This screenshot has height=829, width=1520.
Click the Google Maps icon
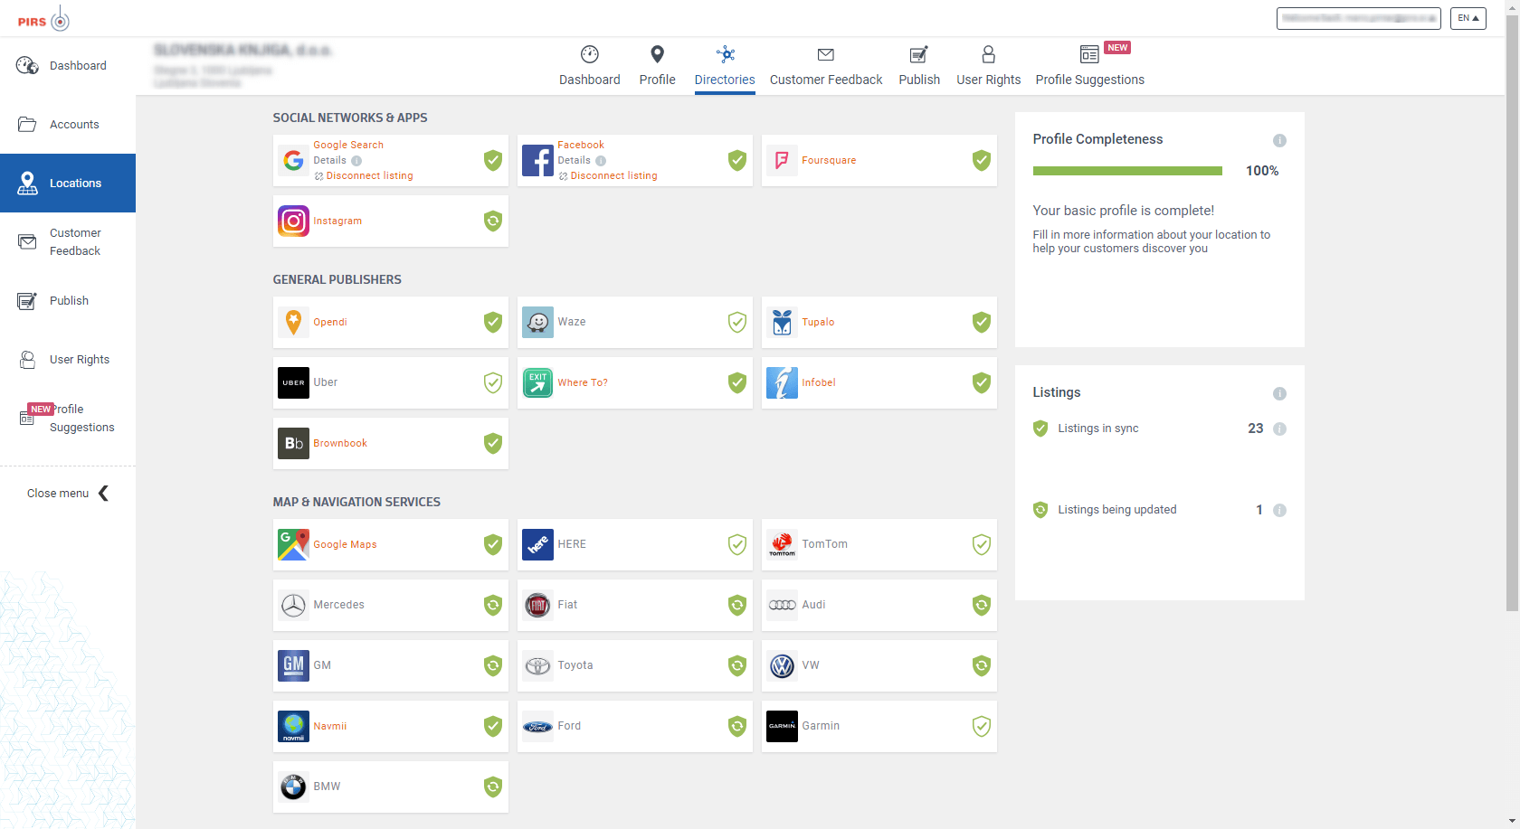coord(293,544)
